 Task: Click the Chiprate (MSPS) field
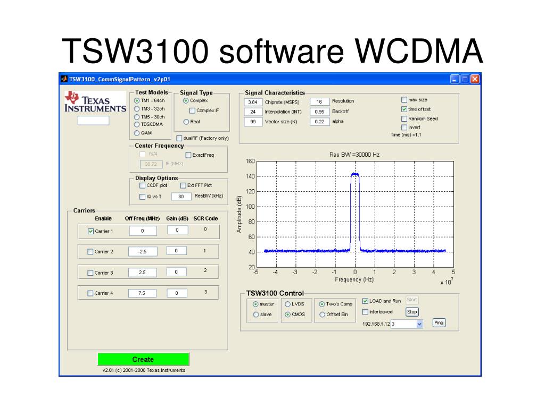(253, 102)
